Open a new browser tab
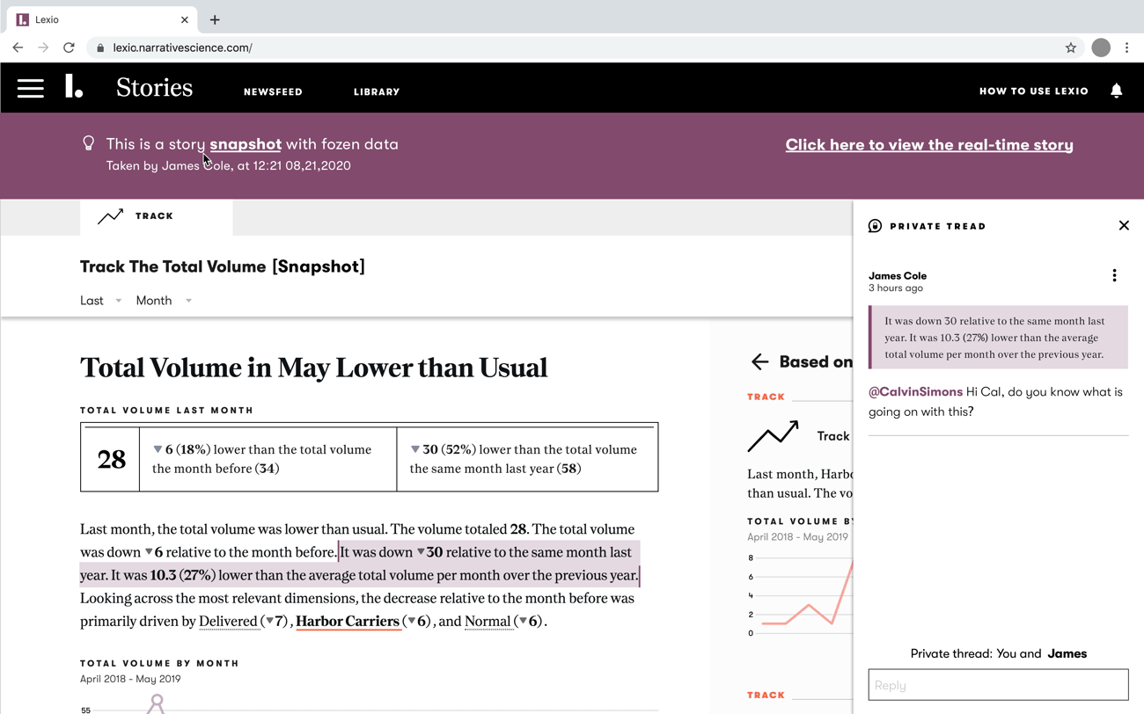Screen dimensions: 1144x714 pos(215,19)
